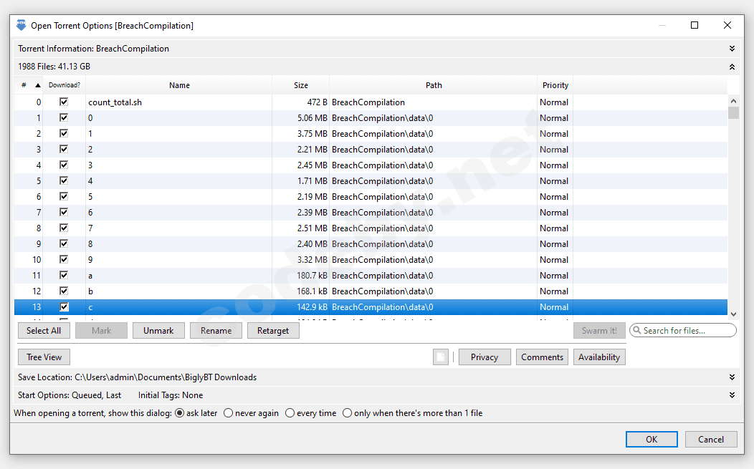Click the BiglyBT app icon in title bar
The image size is (754, 469).
pos(21,26)
